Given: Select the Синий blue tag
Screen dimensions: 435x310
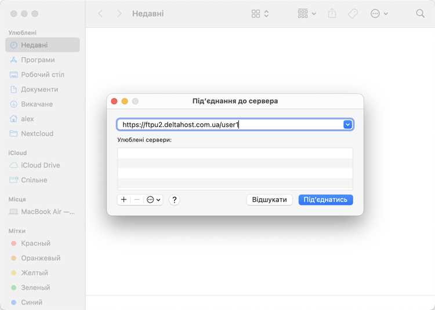Looking at the screenshot, I should tap(42, 302).
